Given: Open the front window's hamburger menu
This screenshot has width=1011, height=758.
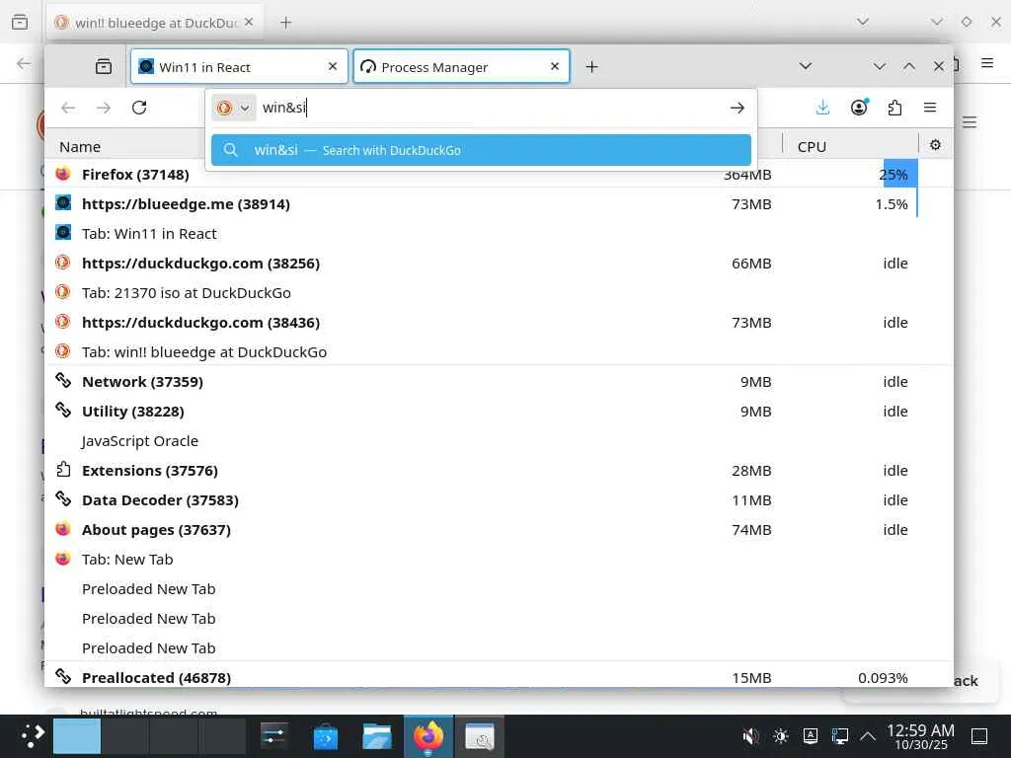Looking at the screenshot, I should coord(930,108).
